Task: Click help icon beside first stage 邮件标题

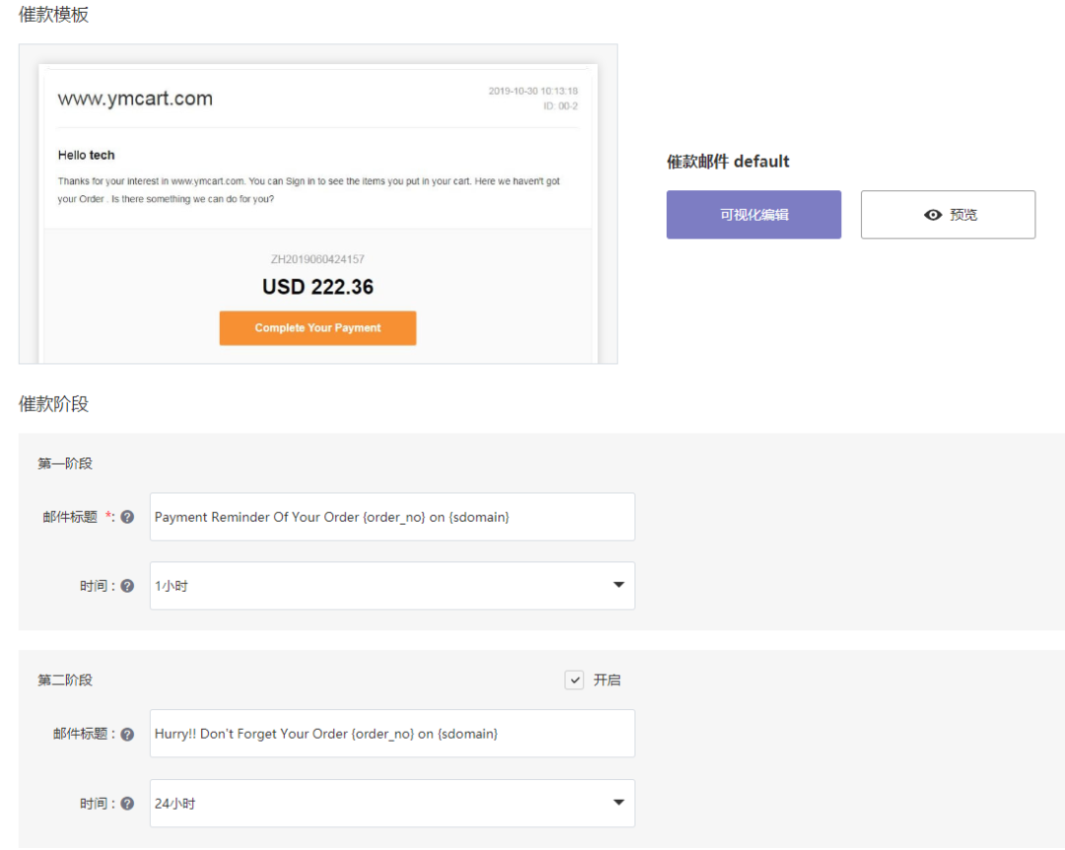Action: pos(127,517)
